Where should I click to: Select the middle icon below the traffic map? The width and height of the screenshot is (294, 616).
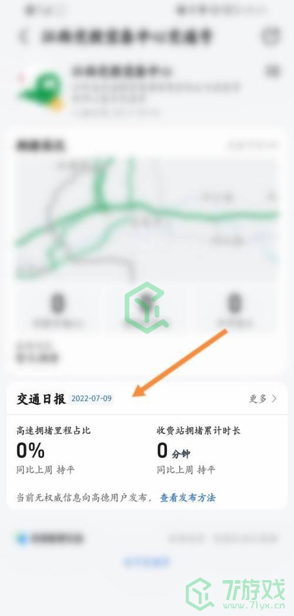[x=146, y=309]
